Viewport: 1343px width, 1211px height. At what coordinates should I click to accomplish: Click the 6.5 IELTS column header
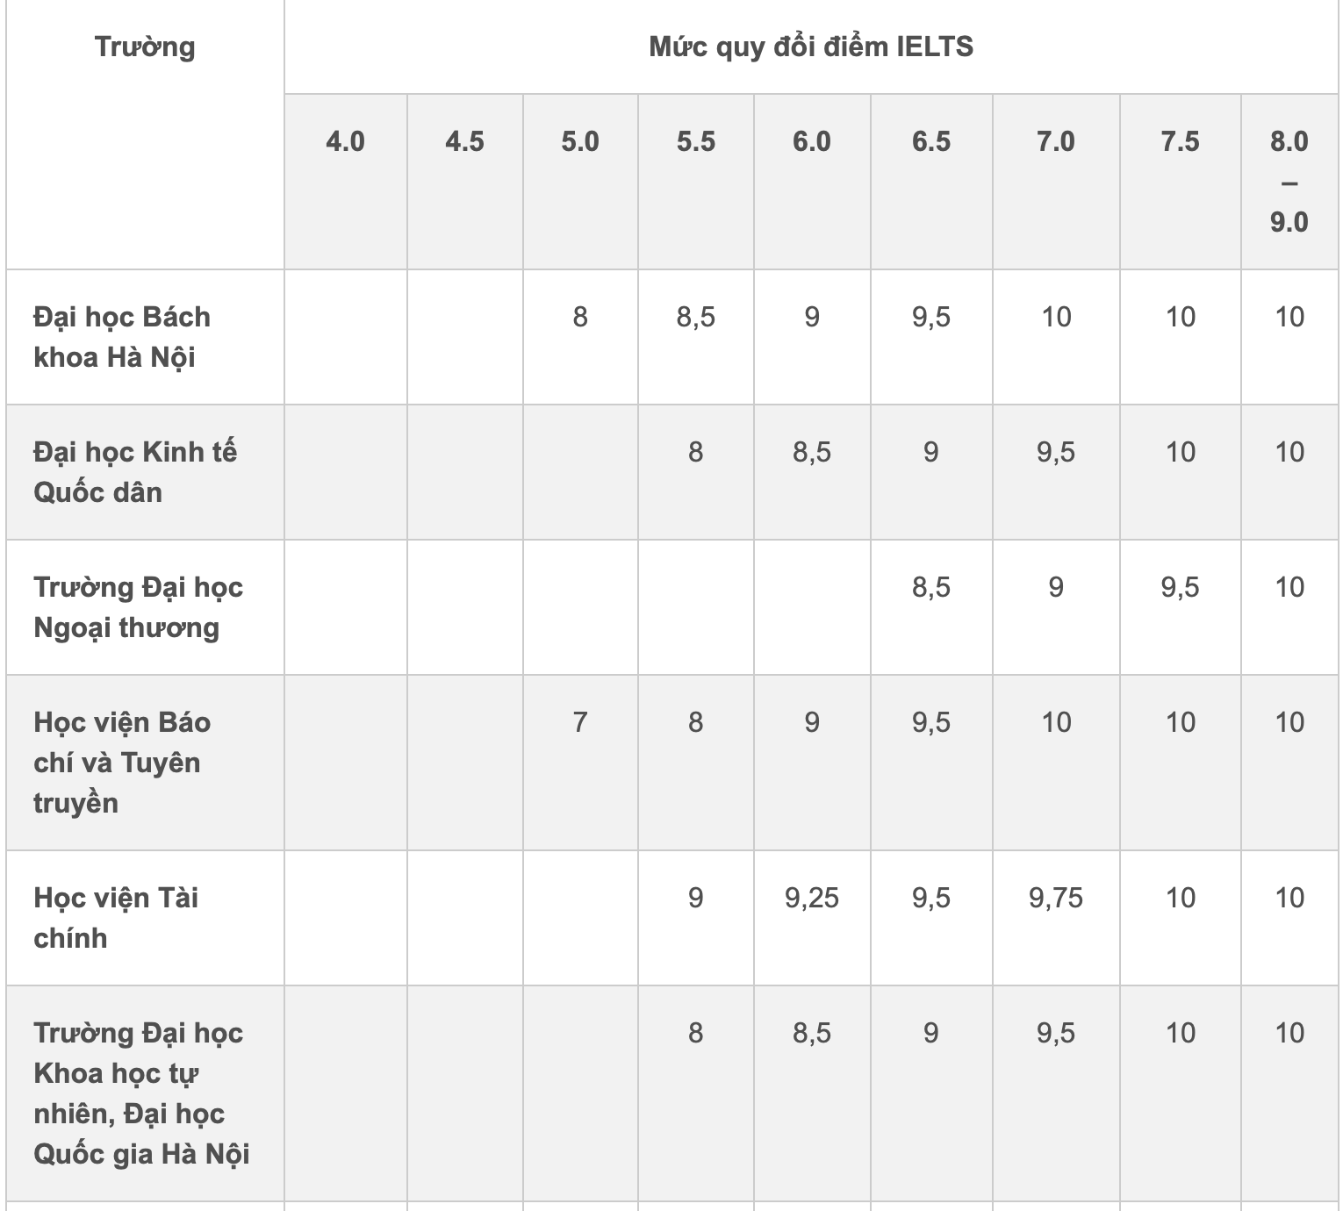pos(931,141)
